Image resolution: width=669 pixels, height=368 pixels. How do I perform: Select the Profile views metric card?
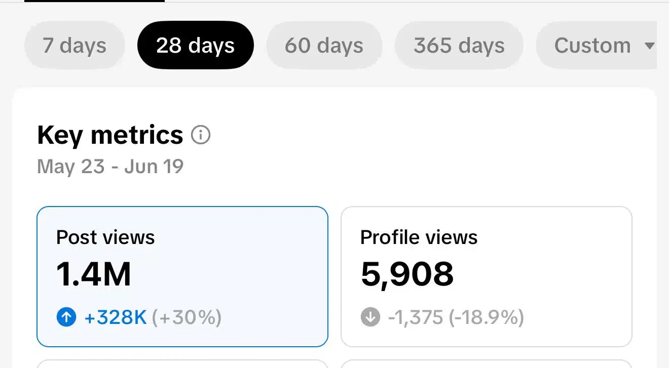pos(486,276)
